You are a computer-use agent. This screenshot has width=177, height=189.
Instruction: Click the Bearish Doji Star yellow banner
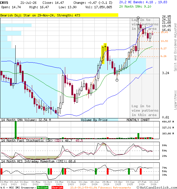click(59, 15)
